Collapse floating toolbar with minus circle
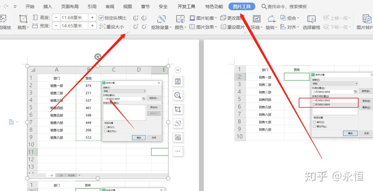The height and width of the screenshot is (191, 373). coord(178,70)
